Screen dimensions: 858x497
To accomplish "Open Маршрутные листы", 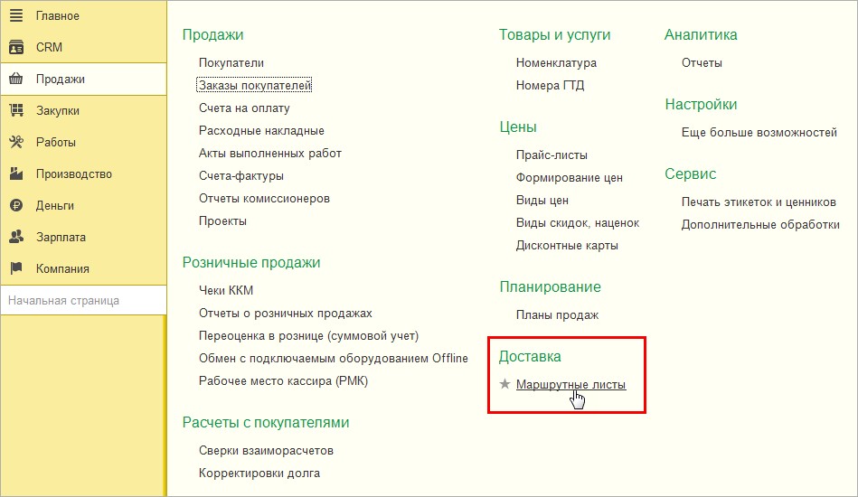I will (x=570, y=384).
